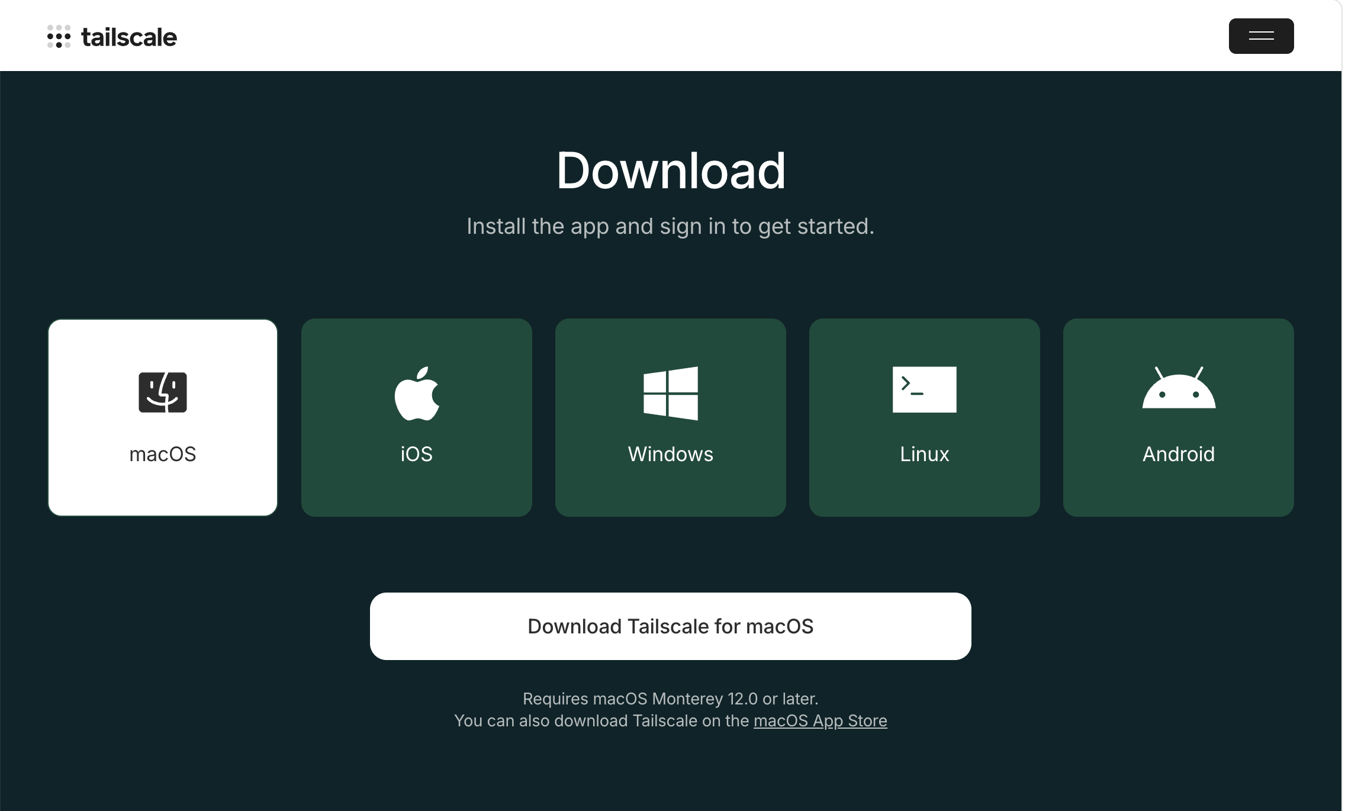Open the macOS App Store link
Viewport: 1345px width, 811px height.
click(820, 721)
